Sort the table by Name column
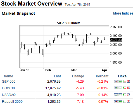This screenshot has height=105, width=133. point(8,76)
